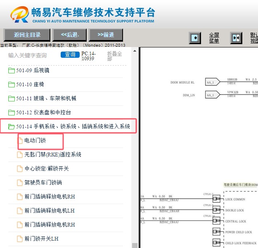Click 驾驶员侧后车门模块 module label

241,185
